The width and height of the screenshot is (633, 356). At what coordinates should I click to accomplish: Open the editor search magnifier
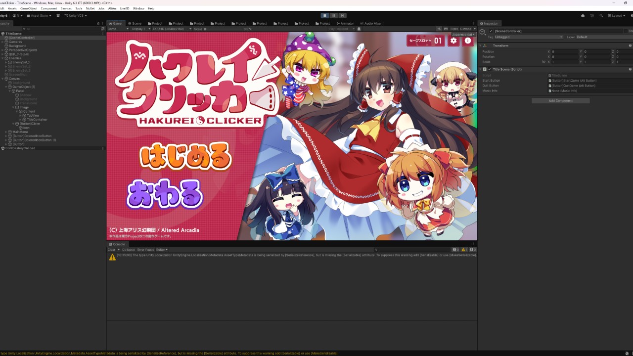click(601, 15)
